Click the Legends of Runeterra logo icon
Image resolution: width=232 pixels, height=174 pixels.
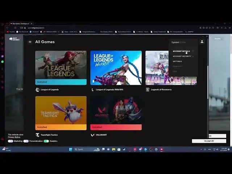click(148, 90)
